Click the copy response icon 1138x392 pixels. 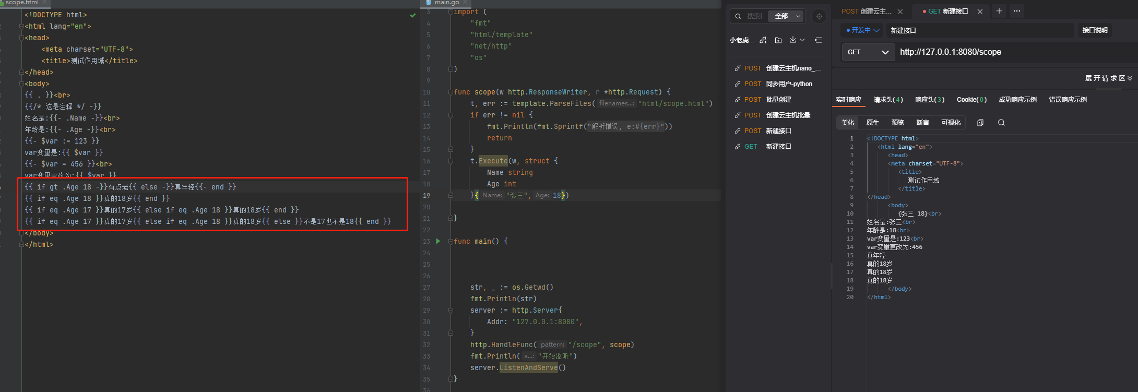980,123
